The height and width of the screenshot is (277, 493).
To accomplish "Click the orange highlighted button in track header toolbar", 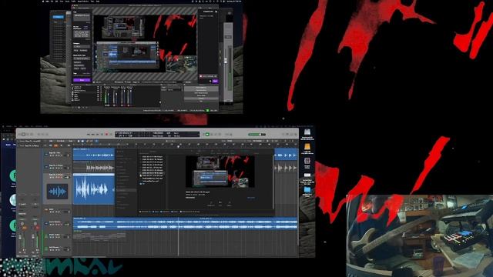I will 55,145.
